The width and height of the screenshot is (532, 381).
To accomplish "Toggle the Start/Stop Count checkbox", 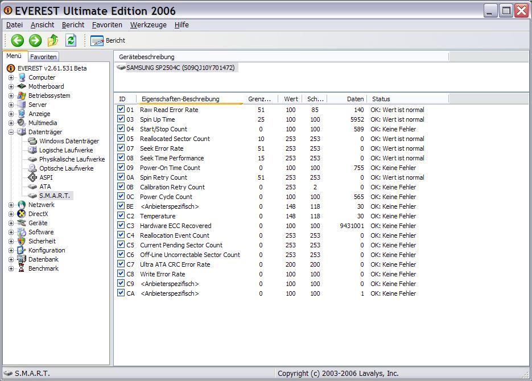I will [121, 129].
